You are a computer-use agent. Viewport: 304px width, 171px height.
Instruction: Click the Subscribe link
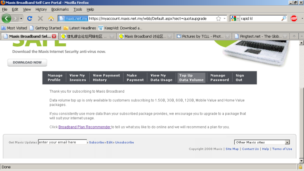(x=97, y=142)
